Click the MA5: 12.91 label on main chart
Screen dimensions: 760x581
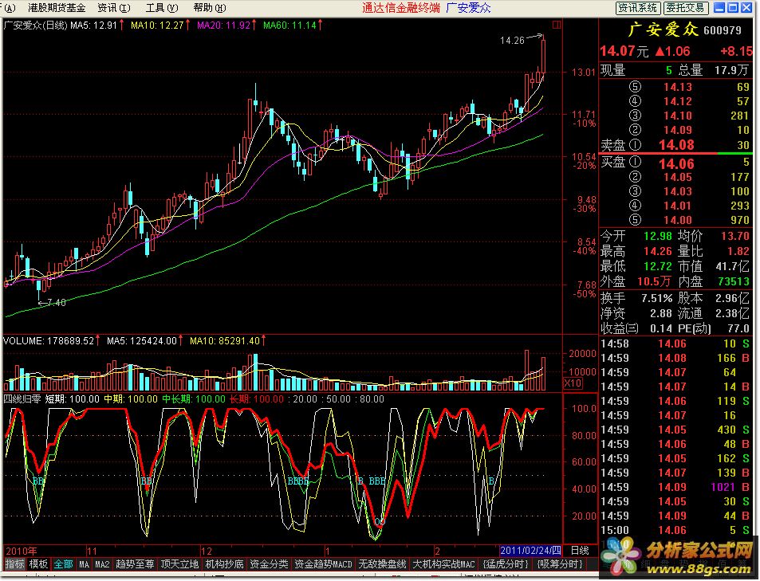click(x=94, y=26)
